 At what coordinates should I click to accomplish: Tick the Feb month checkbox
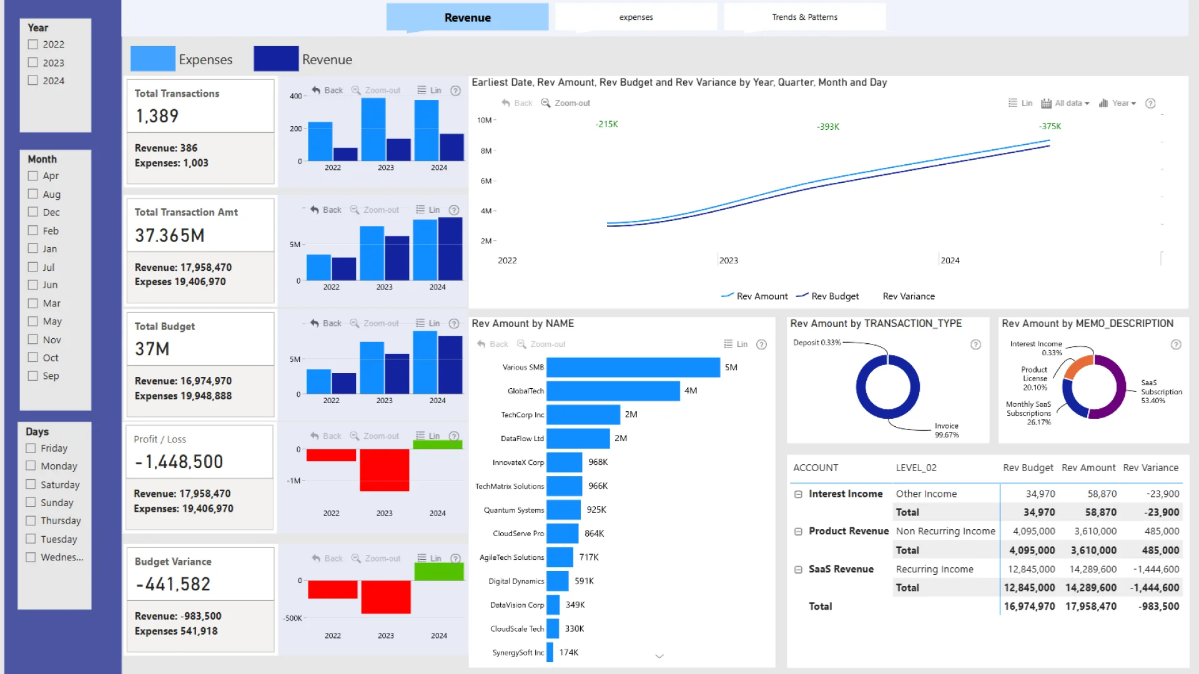point(33,230)
